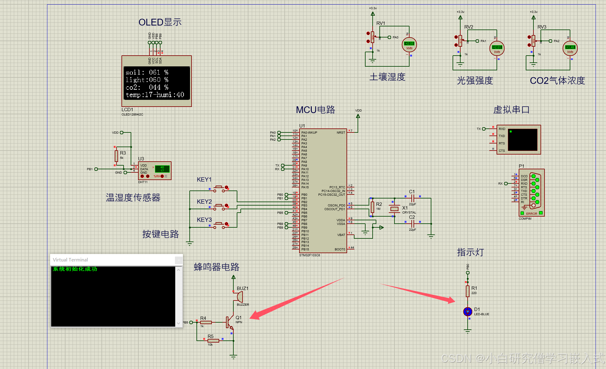Click the OLED display screen

coord(156,83)
